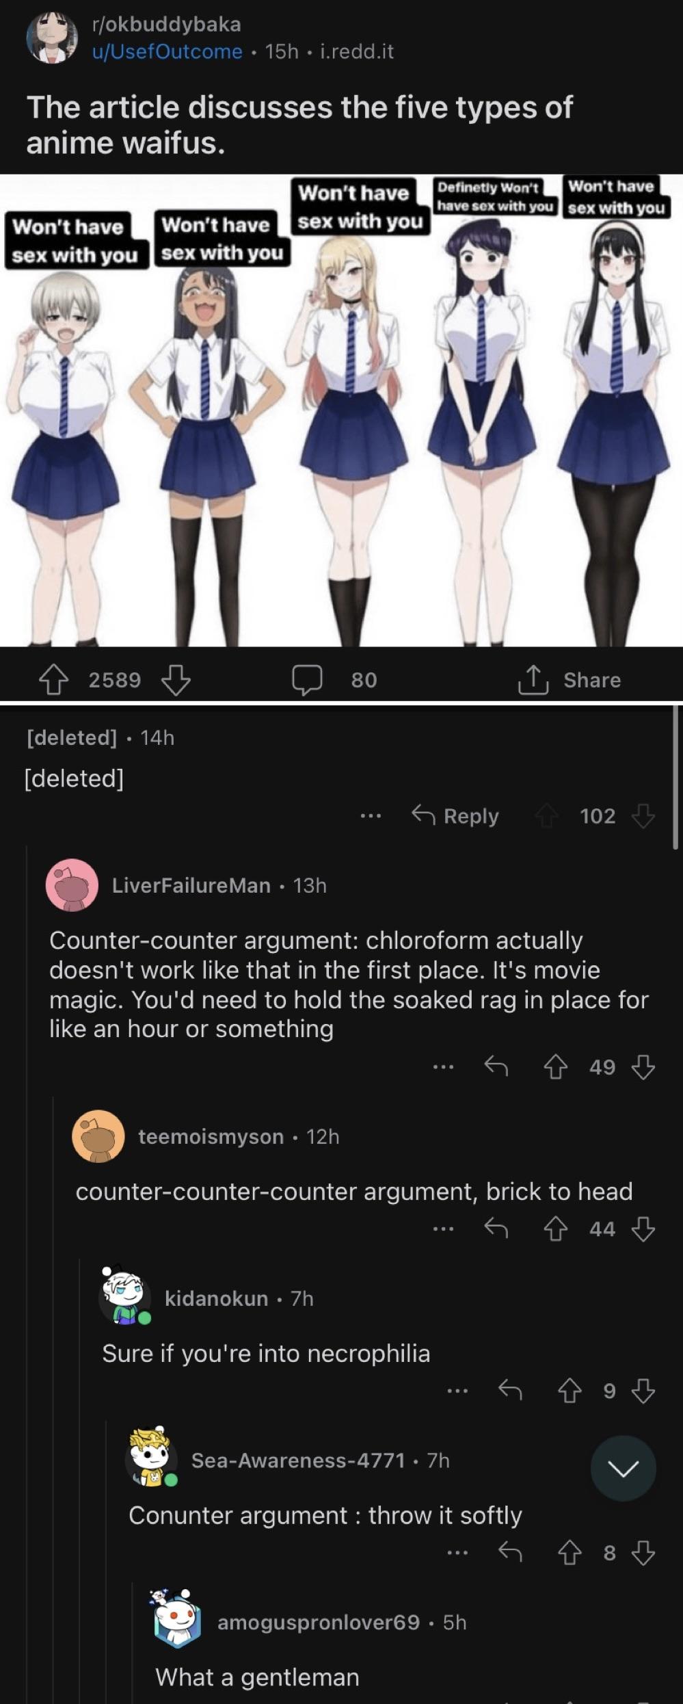Reply to LiverFailureMan's comment via arrow
Image resolution: width=683 pixels, height=1704 pixels.
(496, 1067)
